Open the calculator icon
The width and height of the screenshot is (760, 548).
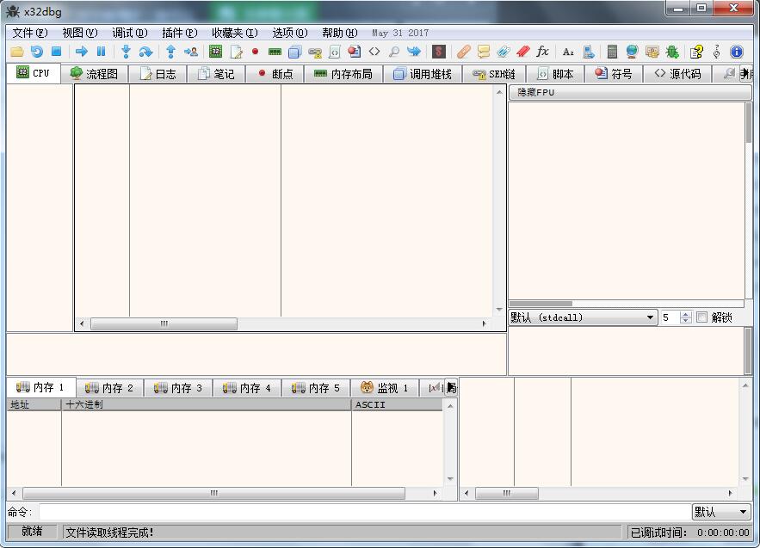(612, 52)
